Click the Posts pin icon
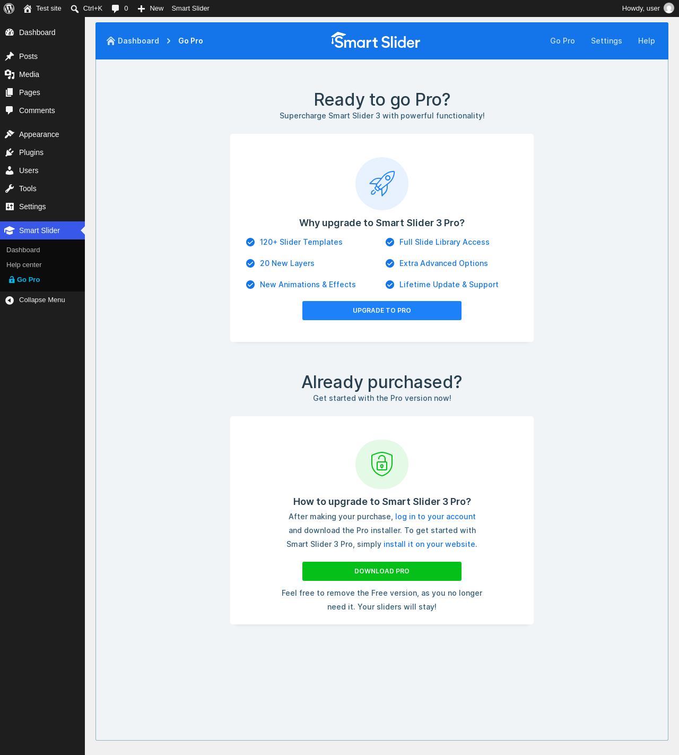Viewport: 679px width, 755px height. click(x=10, y=56)
